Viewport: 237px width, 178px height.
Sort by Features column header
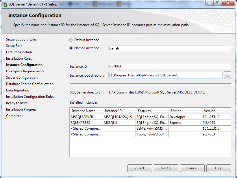coord(152,111)
